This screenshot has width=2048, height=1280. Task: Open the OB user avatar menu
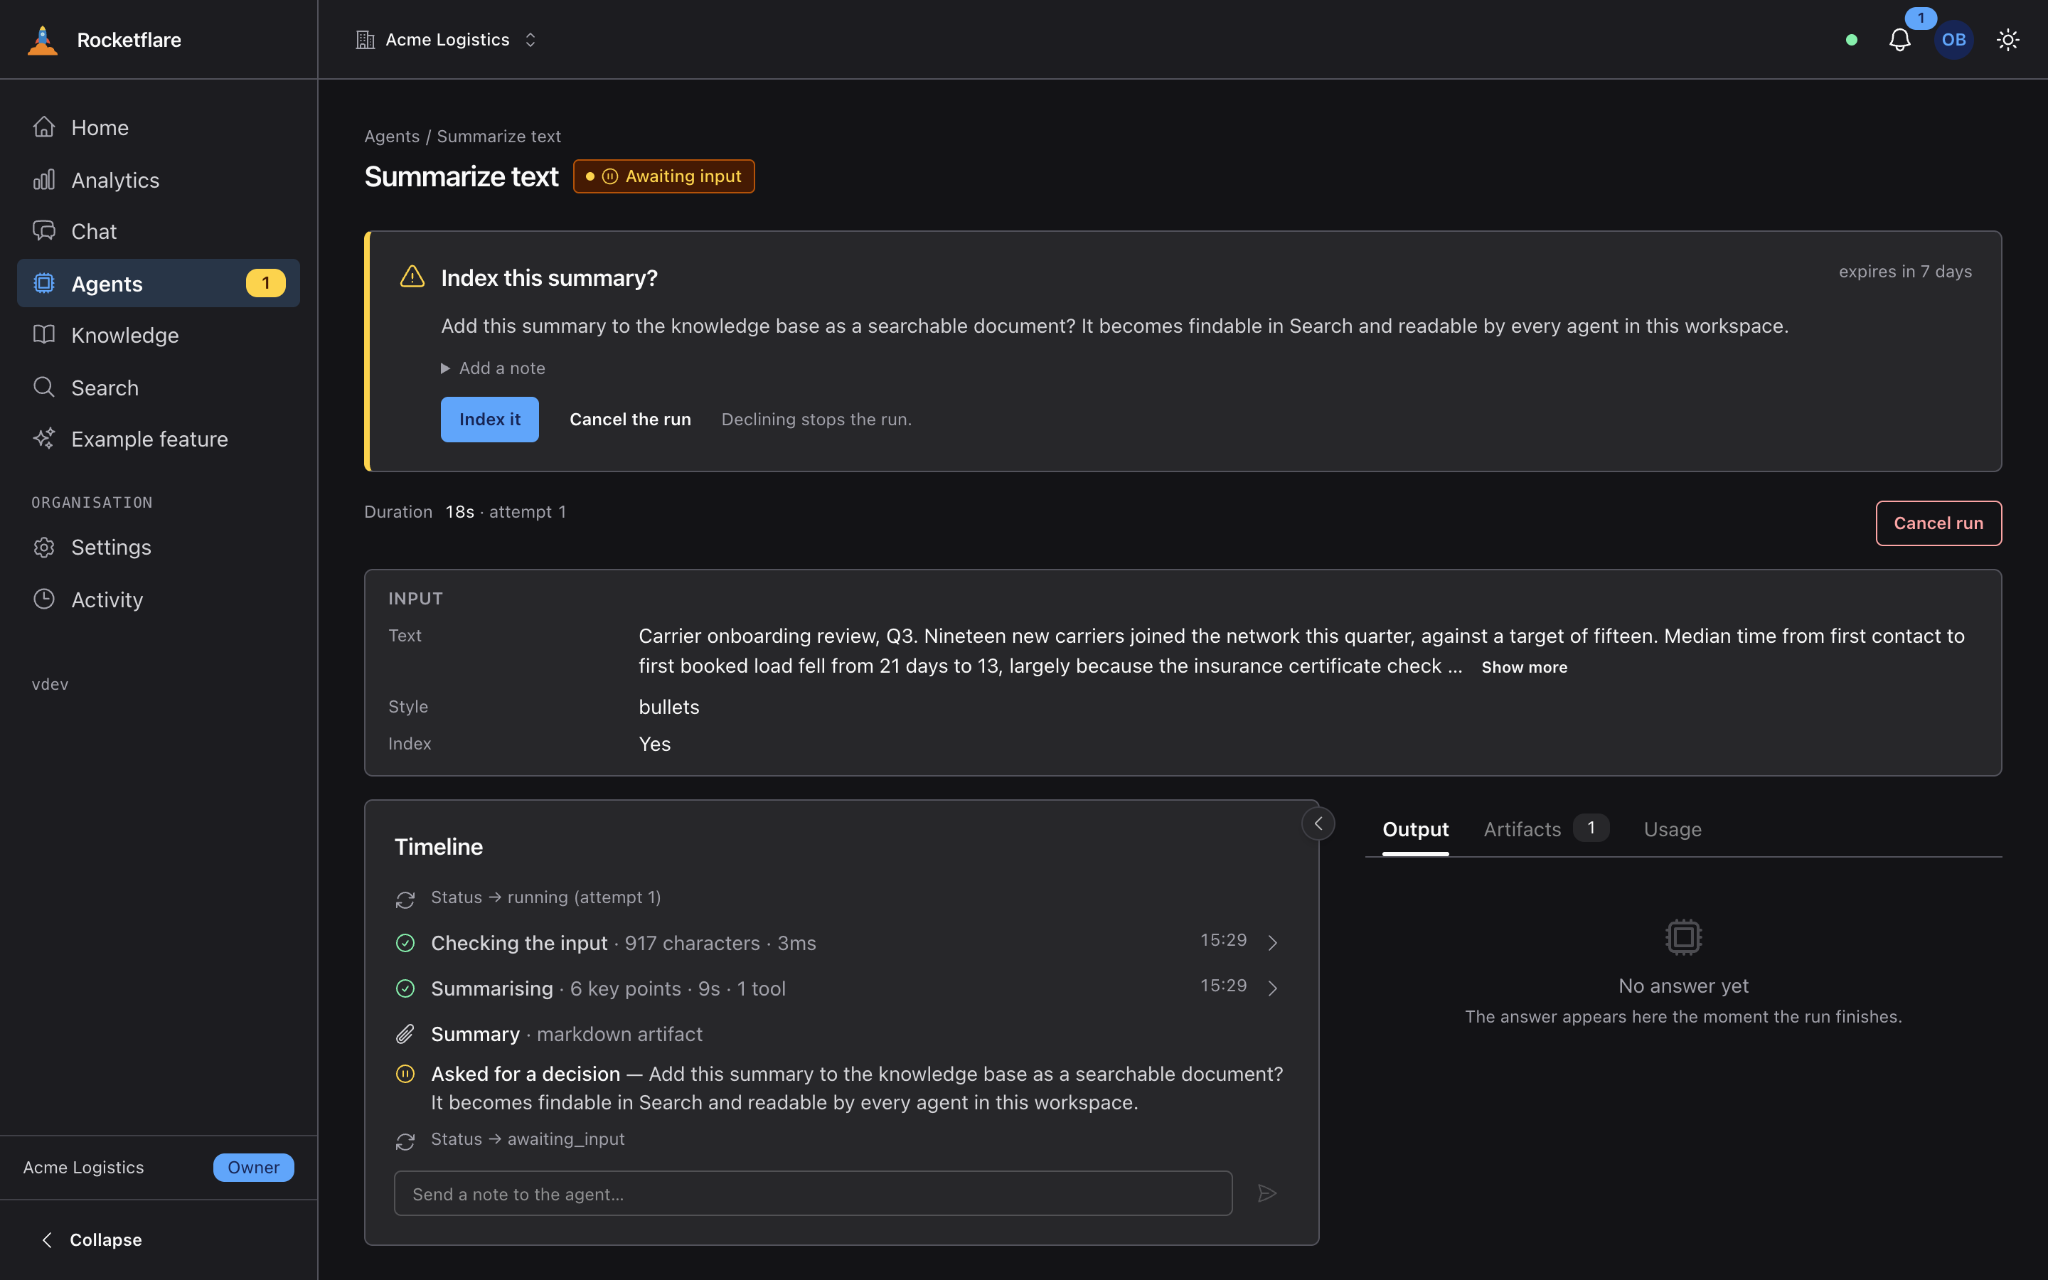[1953, 40]
